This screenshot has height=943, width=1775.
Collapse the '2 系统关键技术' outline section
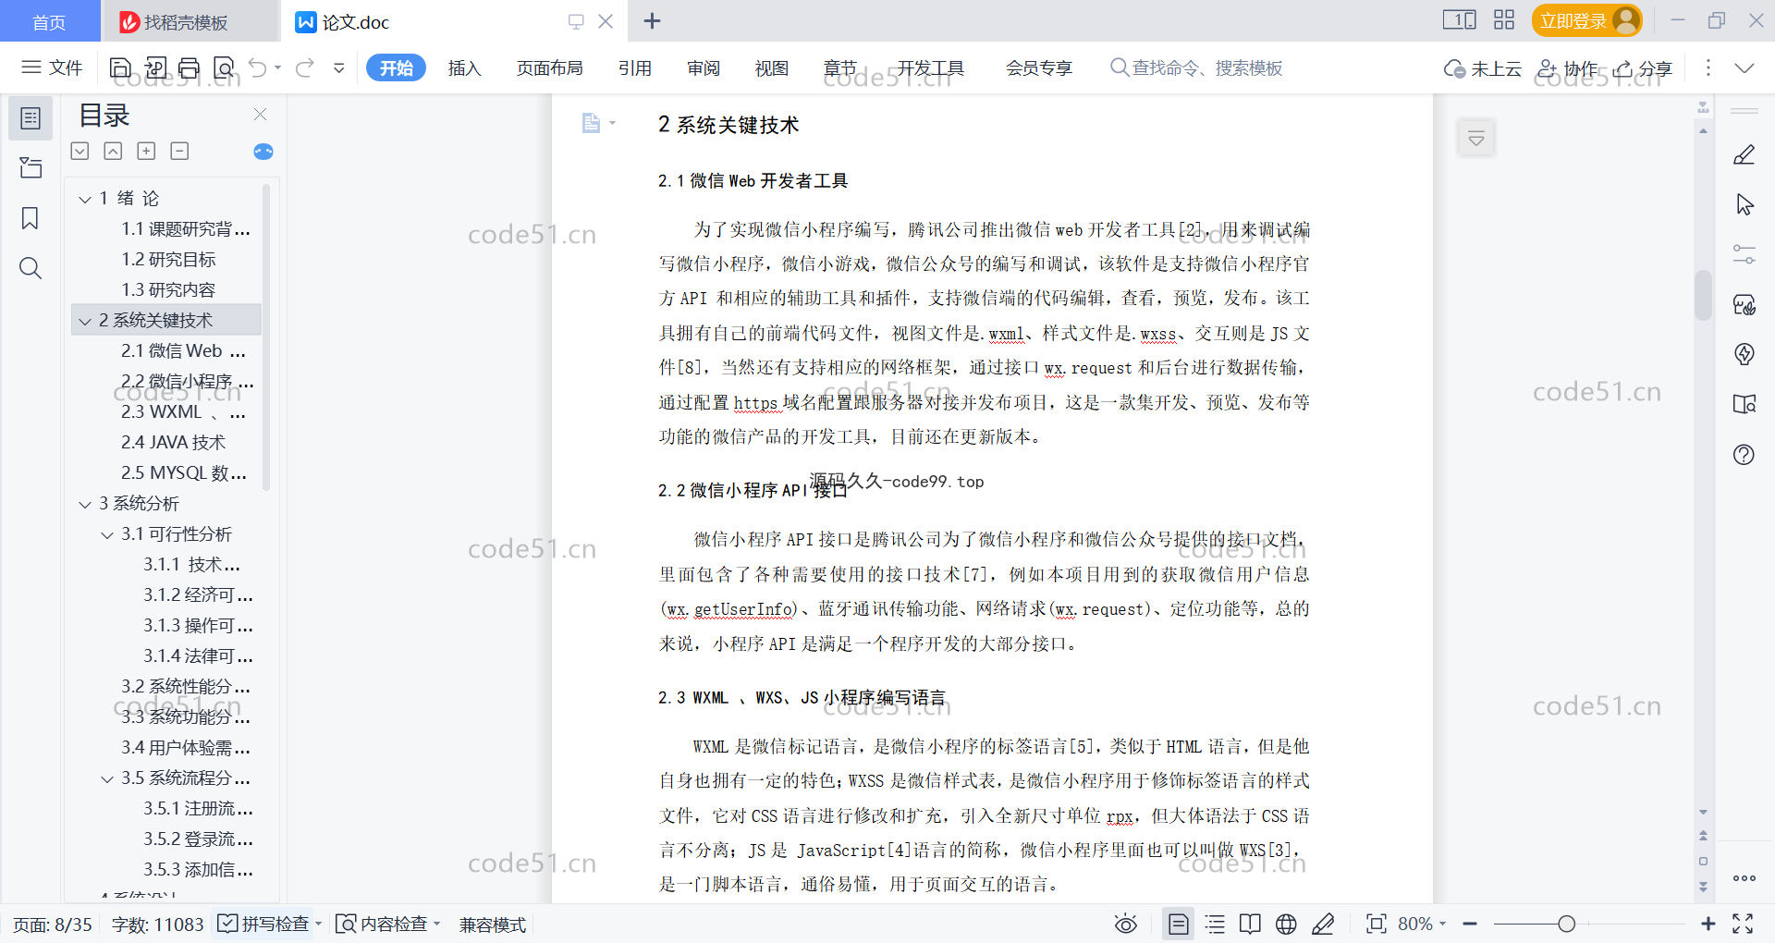pyautogui.click(x=85, y=321)
